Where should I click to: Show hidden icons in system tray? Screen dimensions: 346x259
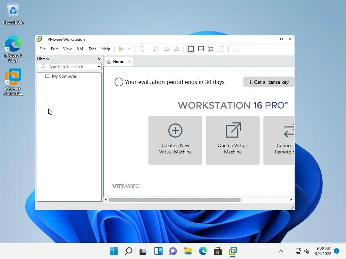click(x=281, y=251)
